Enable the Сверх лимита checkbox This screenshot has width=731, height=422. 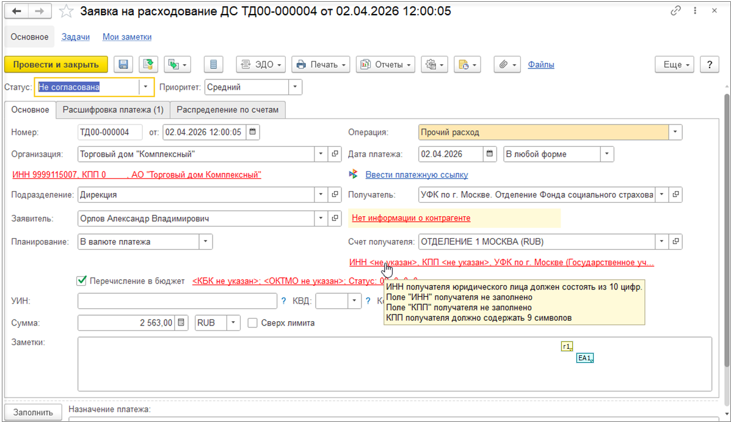[x=252, y=322]
